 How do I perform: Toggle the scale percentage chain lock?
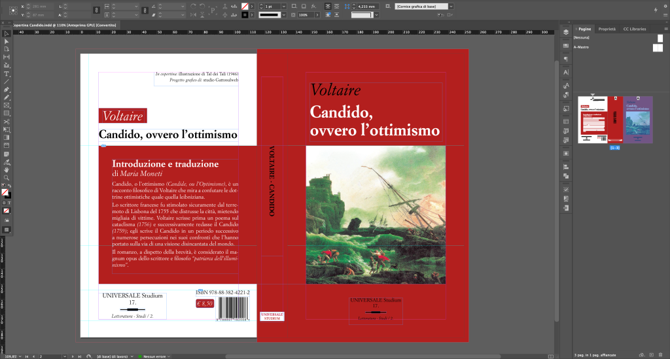point(145,10)
